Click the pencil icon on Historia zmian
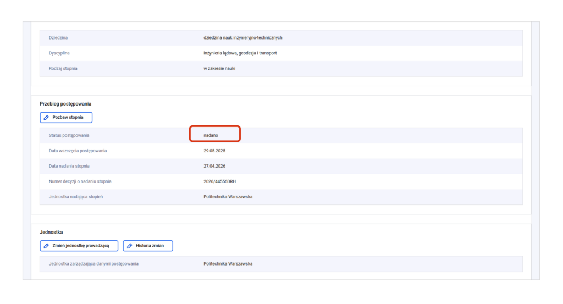Screen dimensions: 563x304 (x=130, y=246)
